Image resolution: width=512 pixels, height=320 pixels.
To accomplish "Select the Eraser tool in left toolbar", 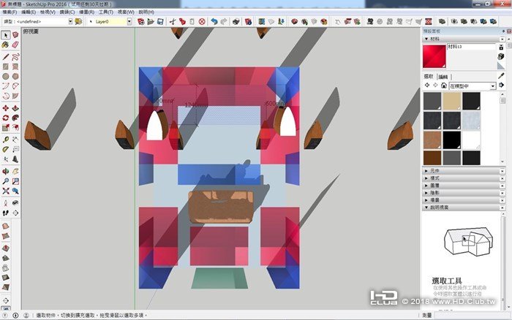I will pos(15,45).
